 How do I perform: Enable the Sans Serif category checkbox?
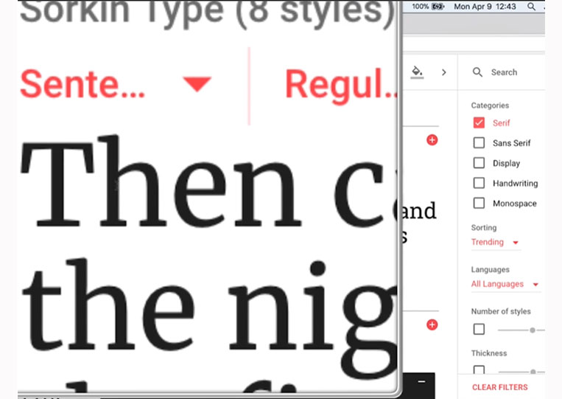click(479, 143)
